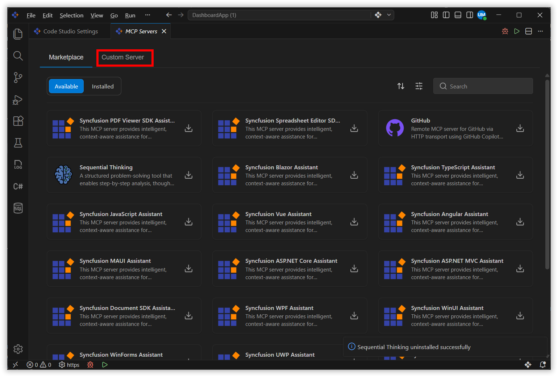Screen dimensions: 558x377
Task: Open the Extensions view
Action: pos(18,121)
